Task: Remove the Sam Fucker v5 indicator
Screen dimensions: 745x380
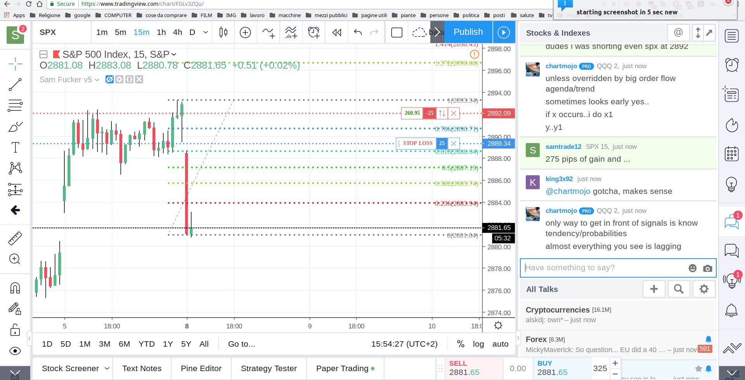Action: 139,79
